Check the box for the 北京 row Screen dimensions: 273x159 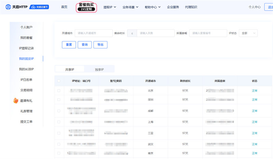coord(59,91)
